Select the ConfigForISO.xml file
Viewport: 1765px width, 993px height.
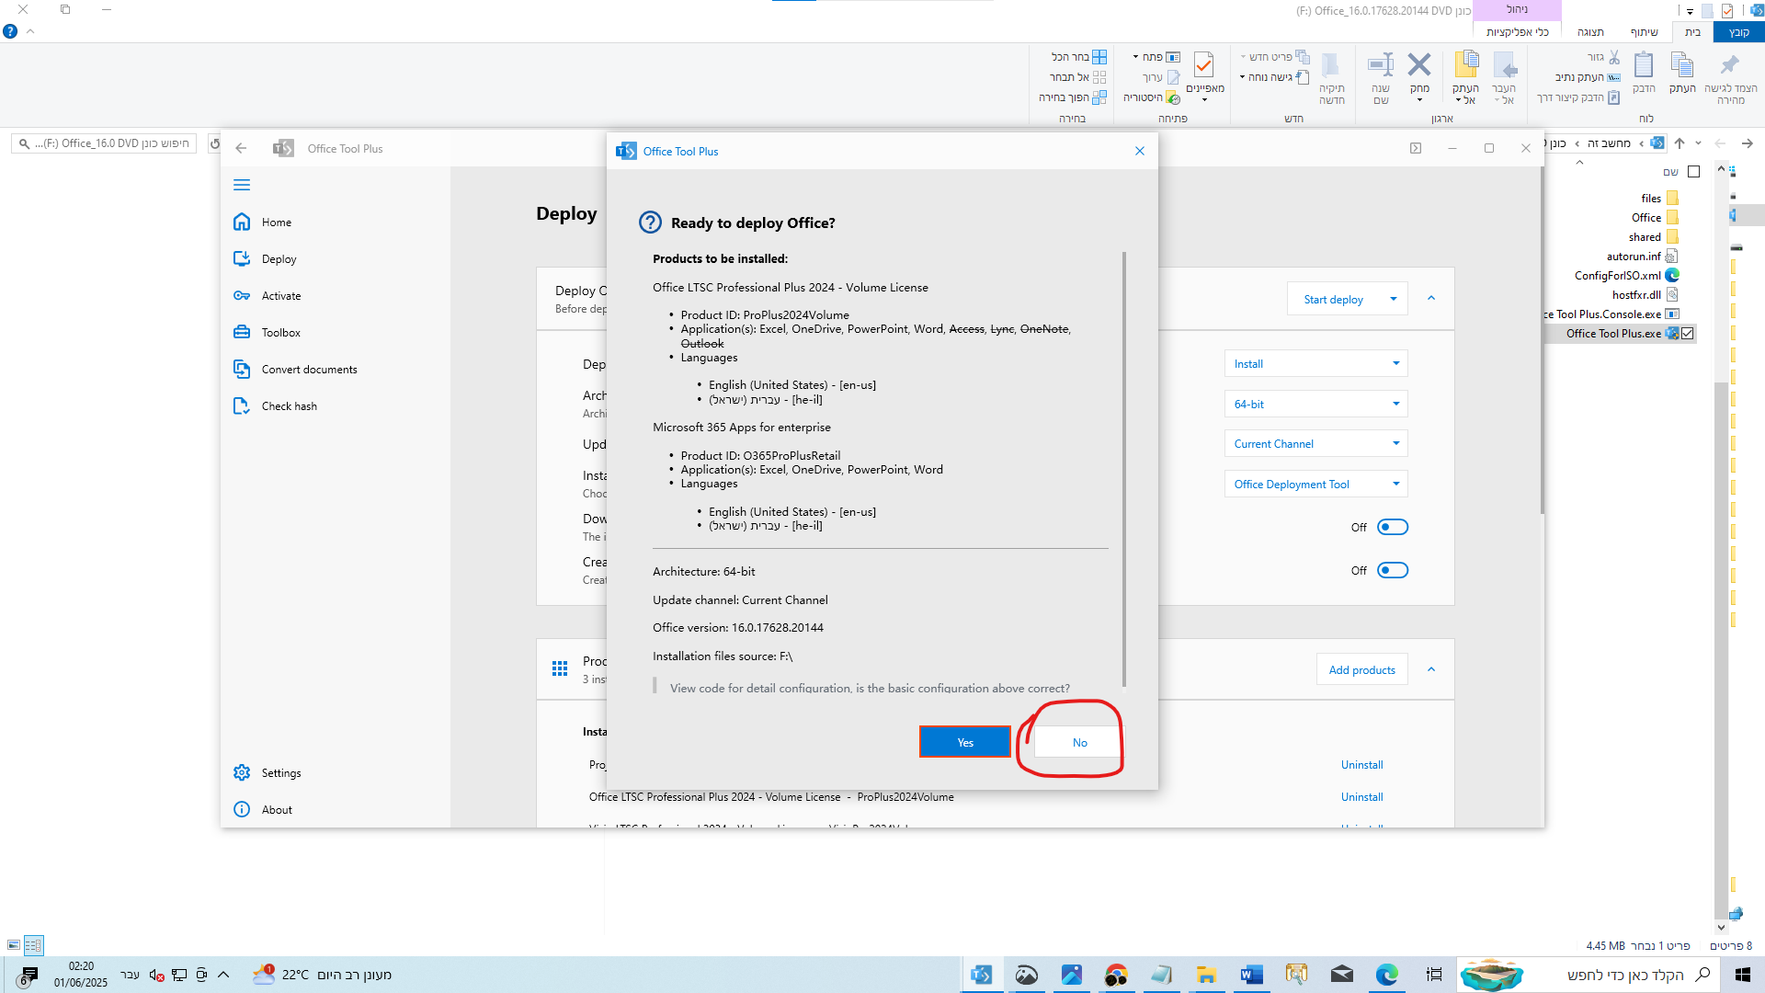click(1627, 275)
